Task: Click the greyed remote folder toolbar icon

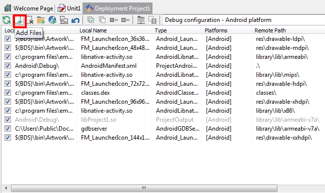Action: (141, 20)
